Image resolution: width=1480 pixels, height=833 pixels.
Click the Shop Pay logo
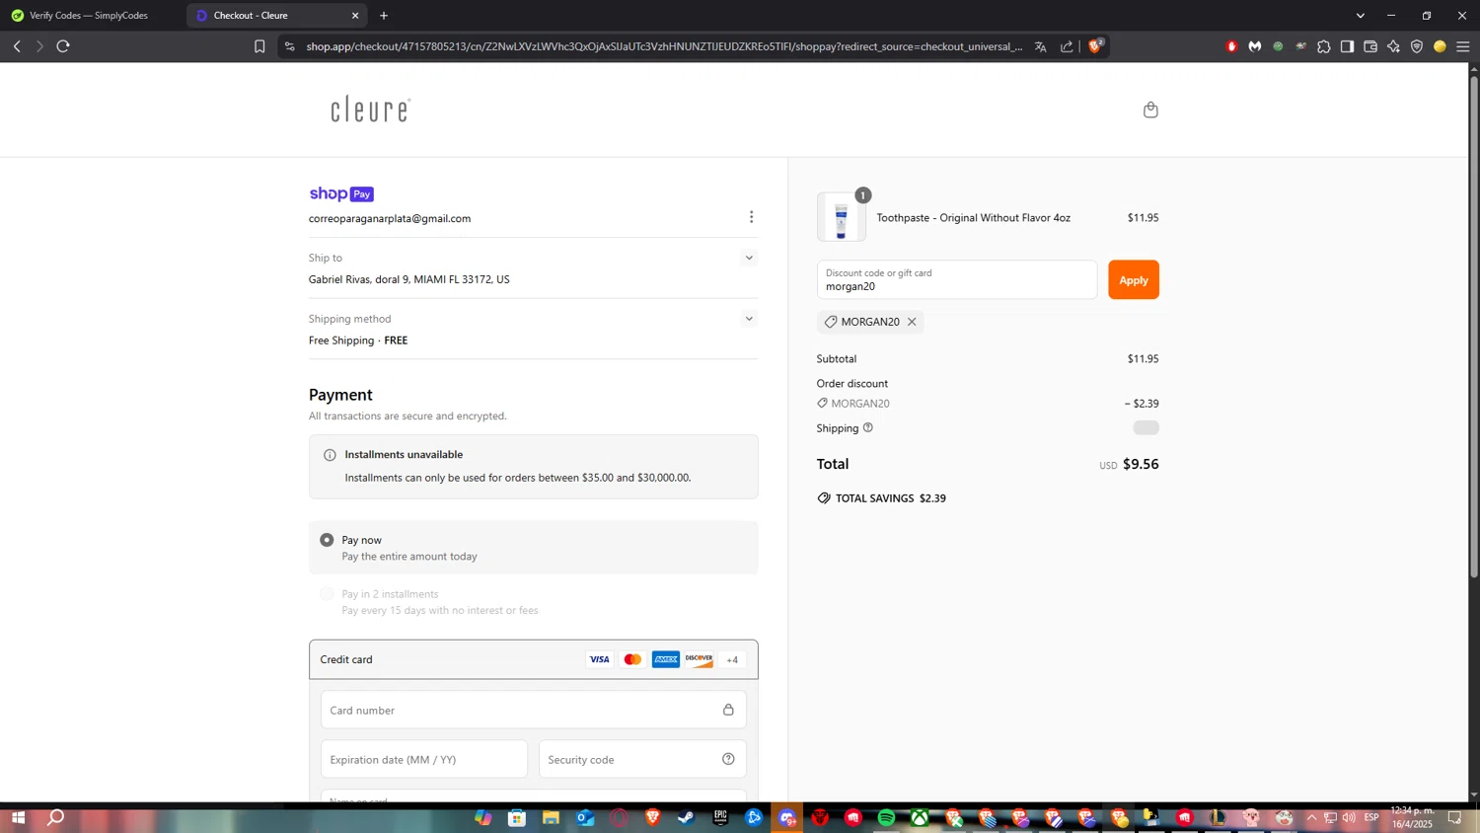[x=341, y=193]
